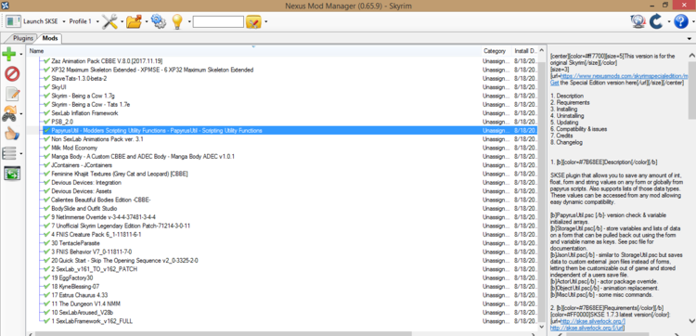Click the Nexus login globe icon
Image resolution: width=696 pixels, height=336 pixels.
(x=638, y=21)
